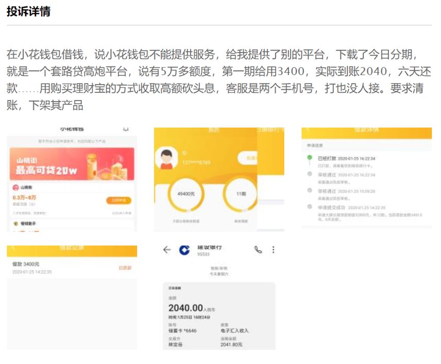Click the 借款 3400元 text
The width and height of the screenshot is (441, 364).
tap(26, 264)
